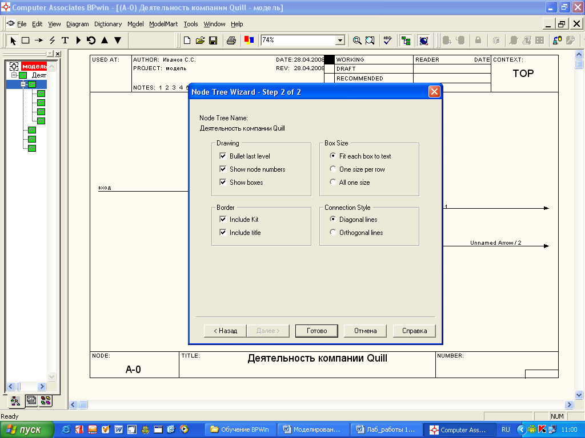Switch to Обучение BPWin taskbar window

point(241,430)
